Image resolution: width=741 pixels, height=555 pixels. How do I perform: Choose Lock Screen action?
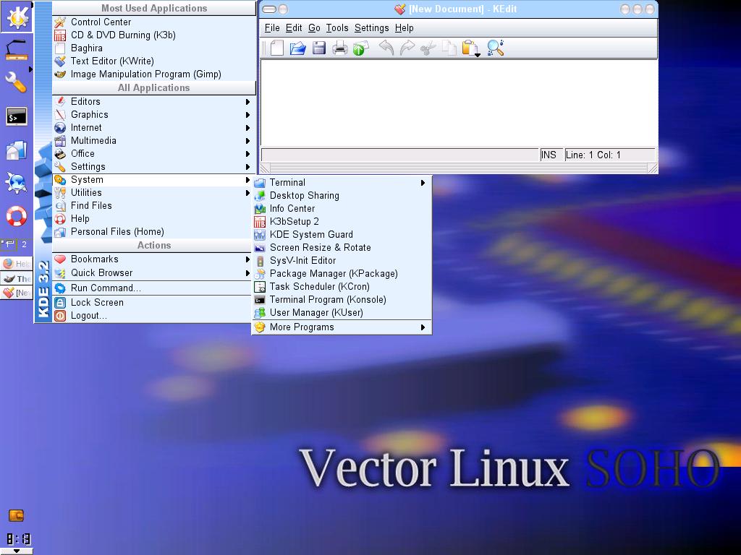coord(152,303)
